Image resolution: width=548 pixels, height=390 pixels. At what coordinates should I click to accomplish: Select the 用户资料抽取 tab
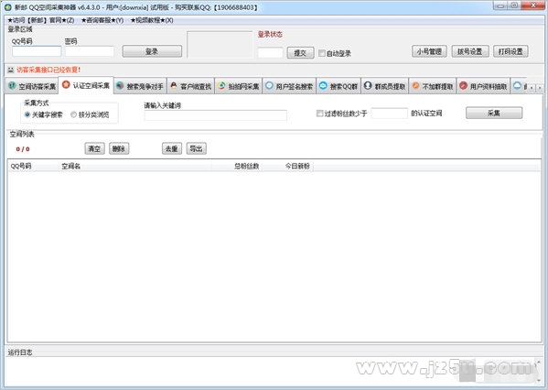(x=483, y=86)
